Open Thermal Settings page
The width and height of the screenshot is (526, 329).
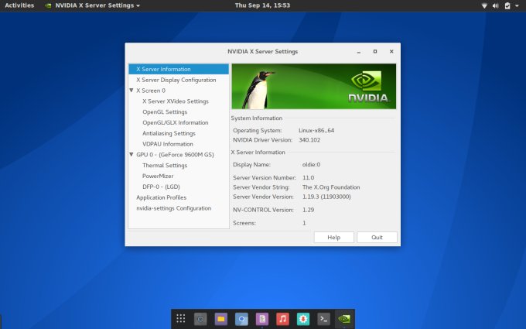(165, 166)
